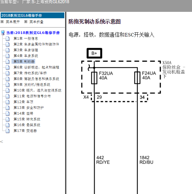This screenshot has height=194, width=192.
Task: Open chapter 第1章 一般信息
Action: pyautogui.click(x=26, y=39)
